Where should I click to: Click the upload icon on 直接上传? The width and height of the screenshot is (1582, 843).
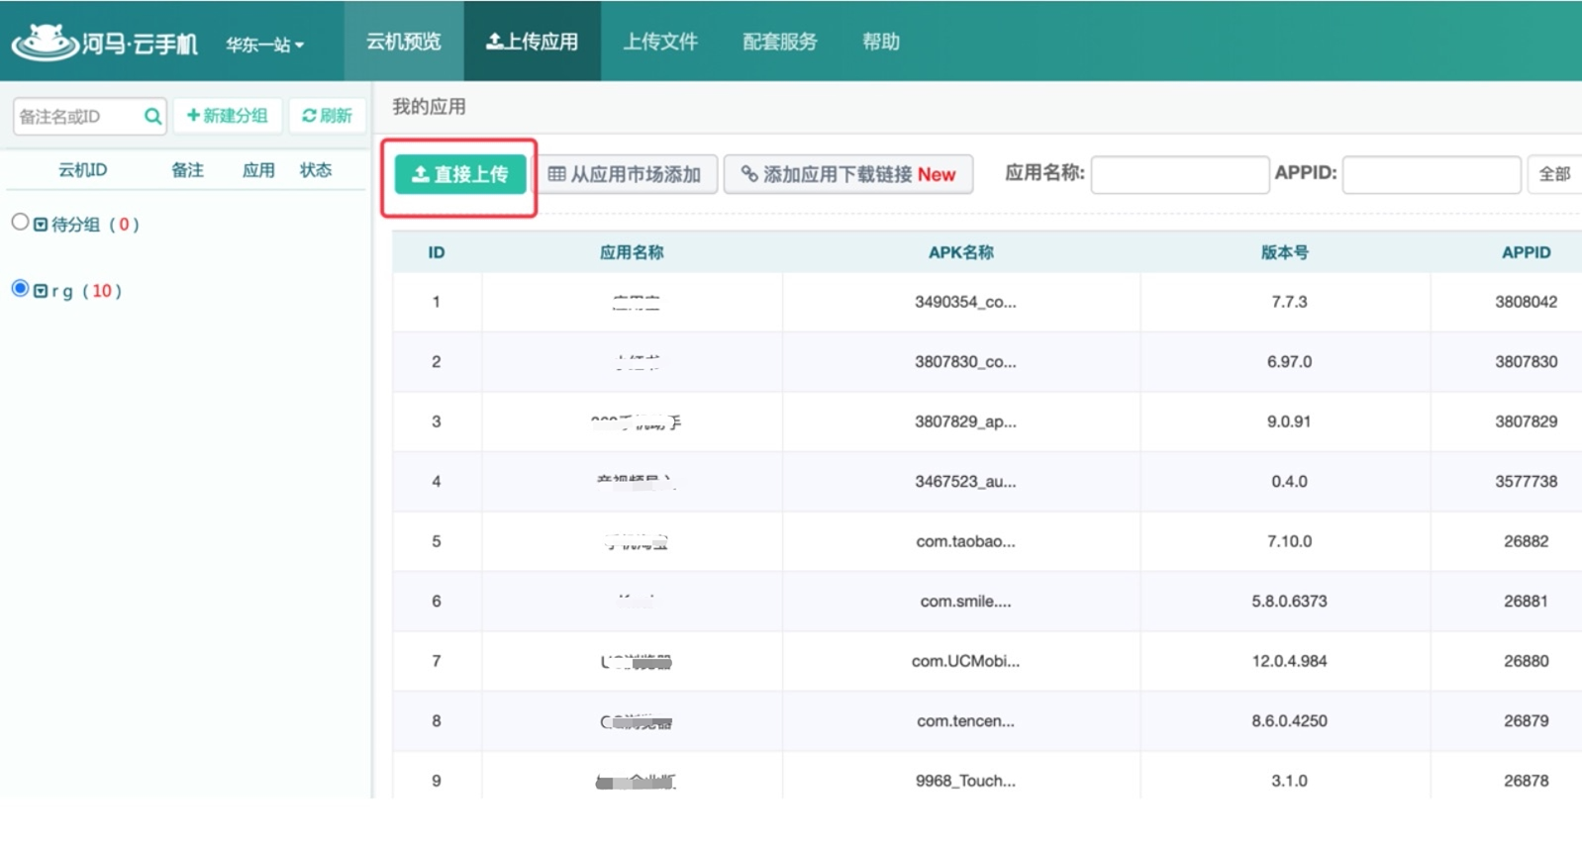[x=420, y=174]
